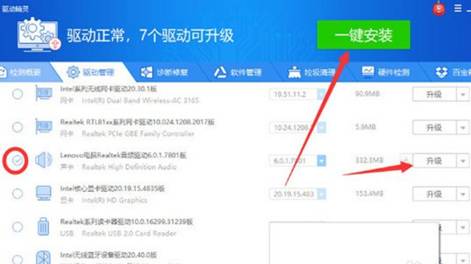Image resolution: width=471 pixels, height=264 pixels.
Task: Expand arrow next to Realtek RTL81xx 升级 button
Action: click(463, 127)
